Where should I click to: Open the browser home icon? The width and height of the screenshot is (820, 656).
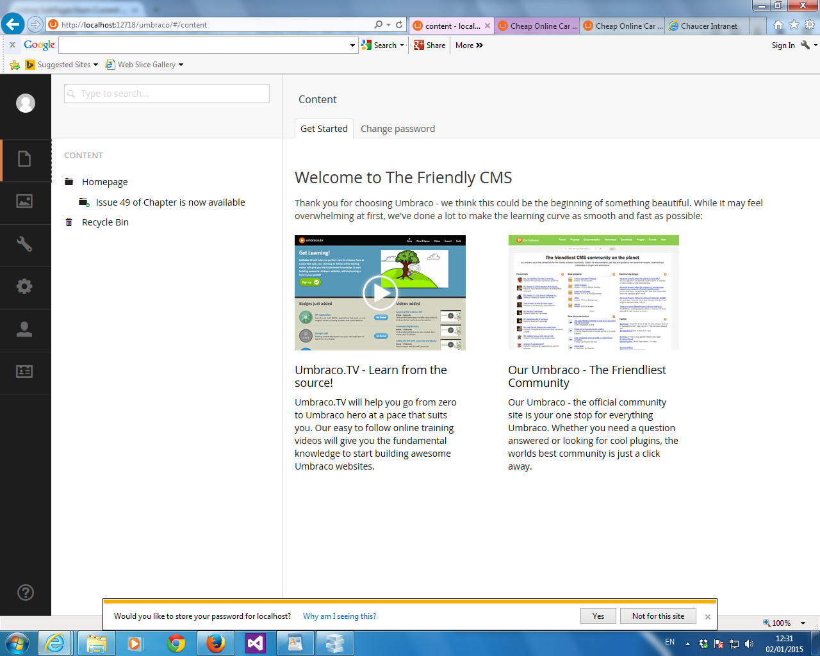coord(778,25)
